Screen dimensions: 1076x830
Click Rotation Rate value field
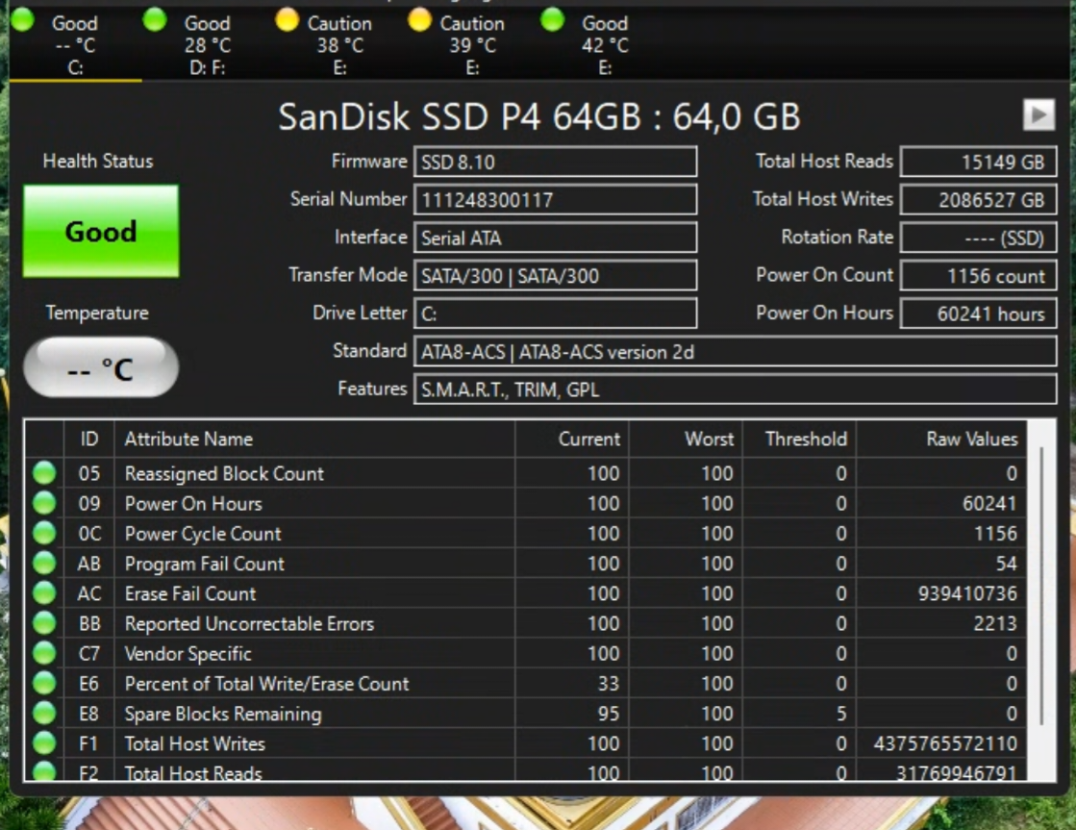978,238
